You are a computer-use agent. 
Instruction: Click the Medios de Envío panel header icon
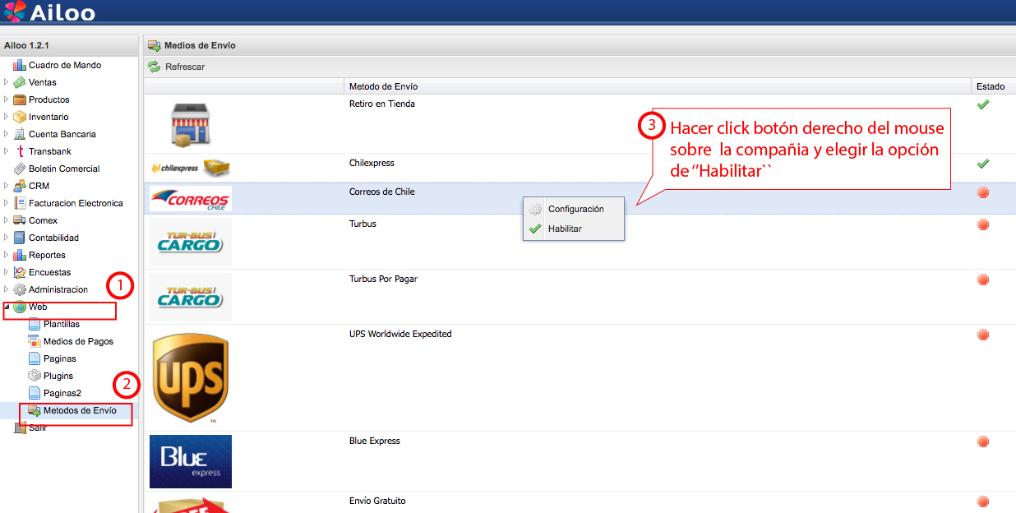[154, 46]
